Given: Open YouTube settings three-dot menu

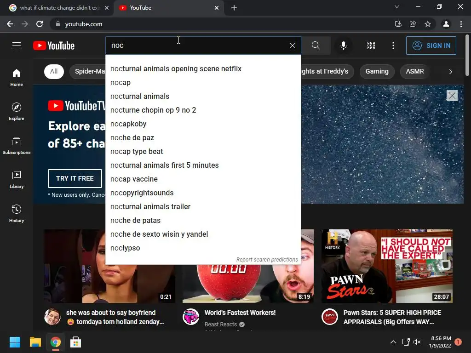Looking at the screenshot, I should 393,46.
